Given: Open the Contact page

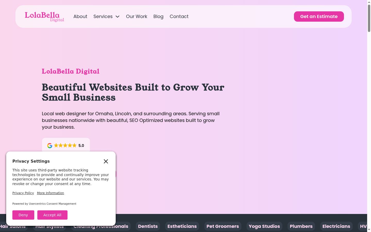Looking at the screenshot, I should pos(179,16).
